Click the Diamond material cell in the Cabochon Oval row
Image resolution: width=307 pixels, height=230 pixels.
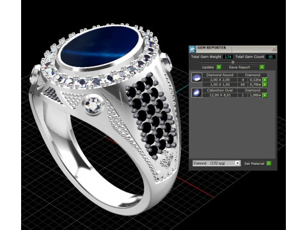253,90
